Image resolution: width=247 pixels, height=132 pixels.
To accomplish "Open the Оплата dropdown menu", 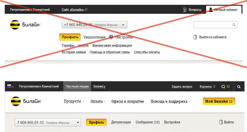I will click(98, 101).
